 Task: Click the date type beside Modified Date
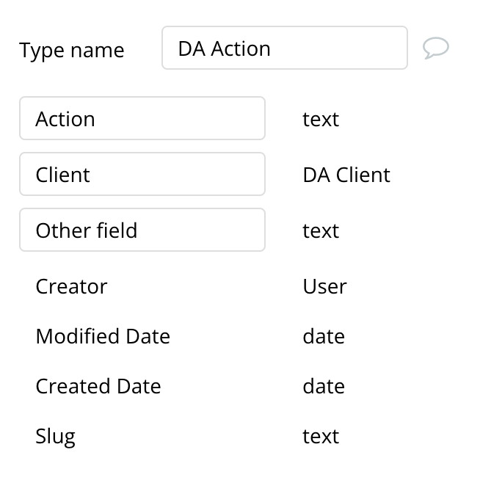(x=324, y=336)
